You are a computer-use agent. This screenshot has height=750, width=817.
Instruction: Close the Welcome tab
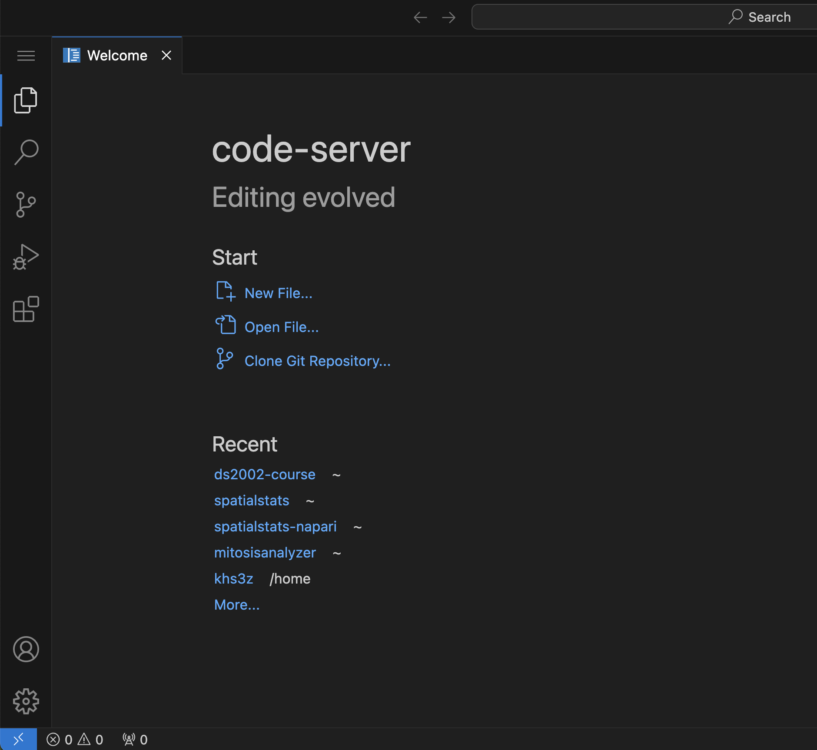(x=166, y=55)
